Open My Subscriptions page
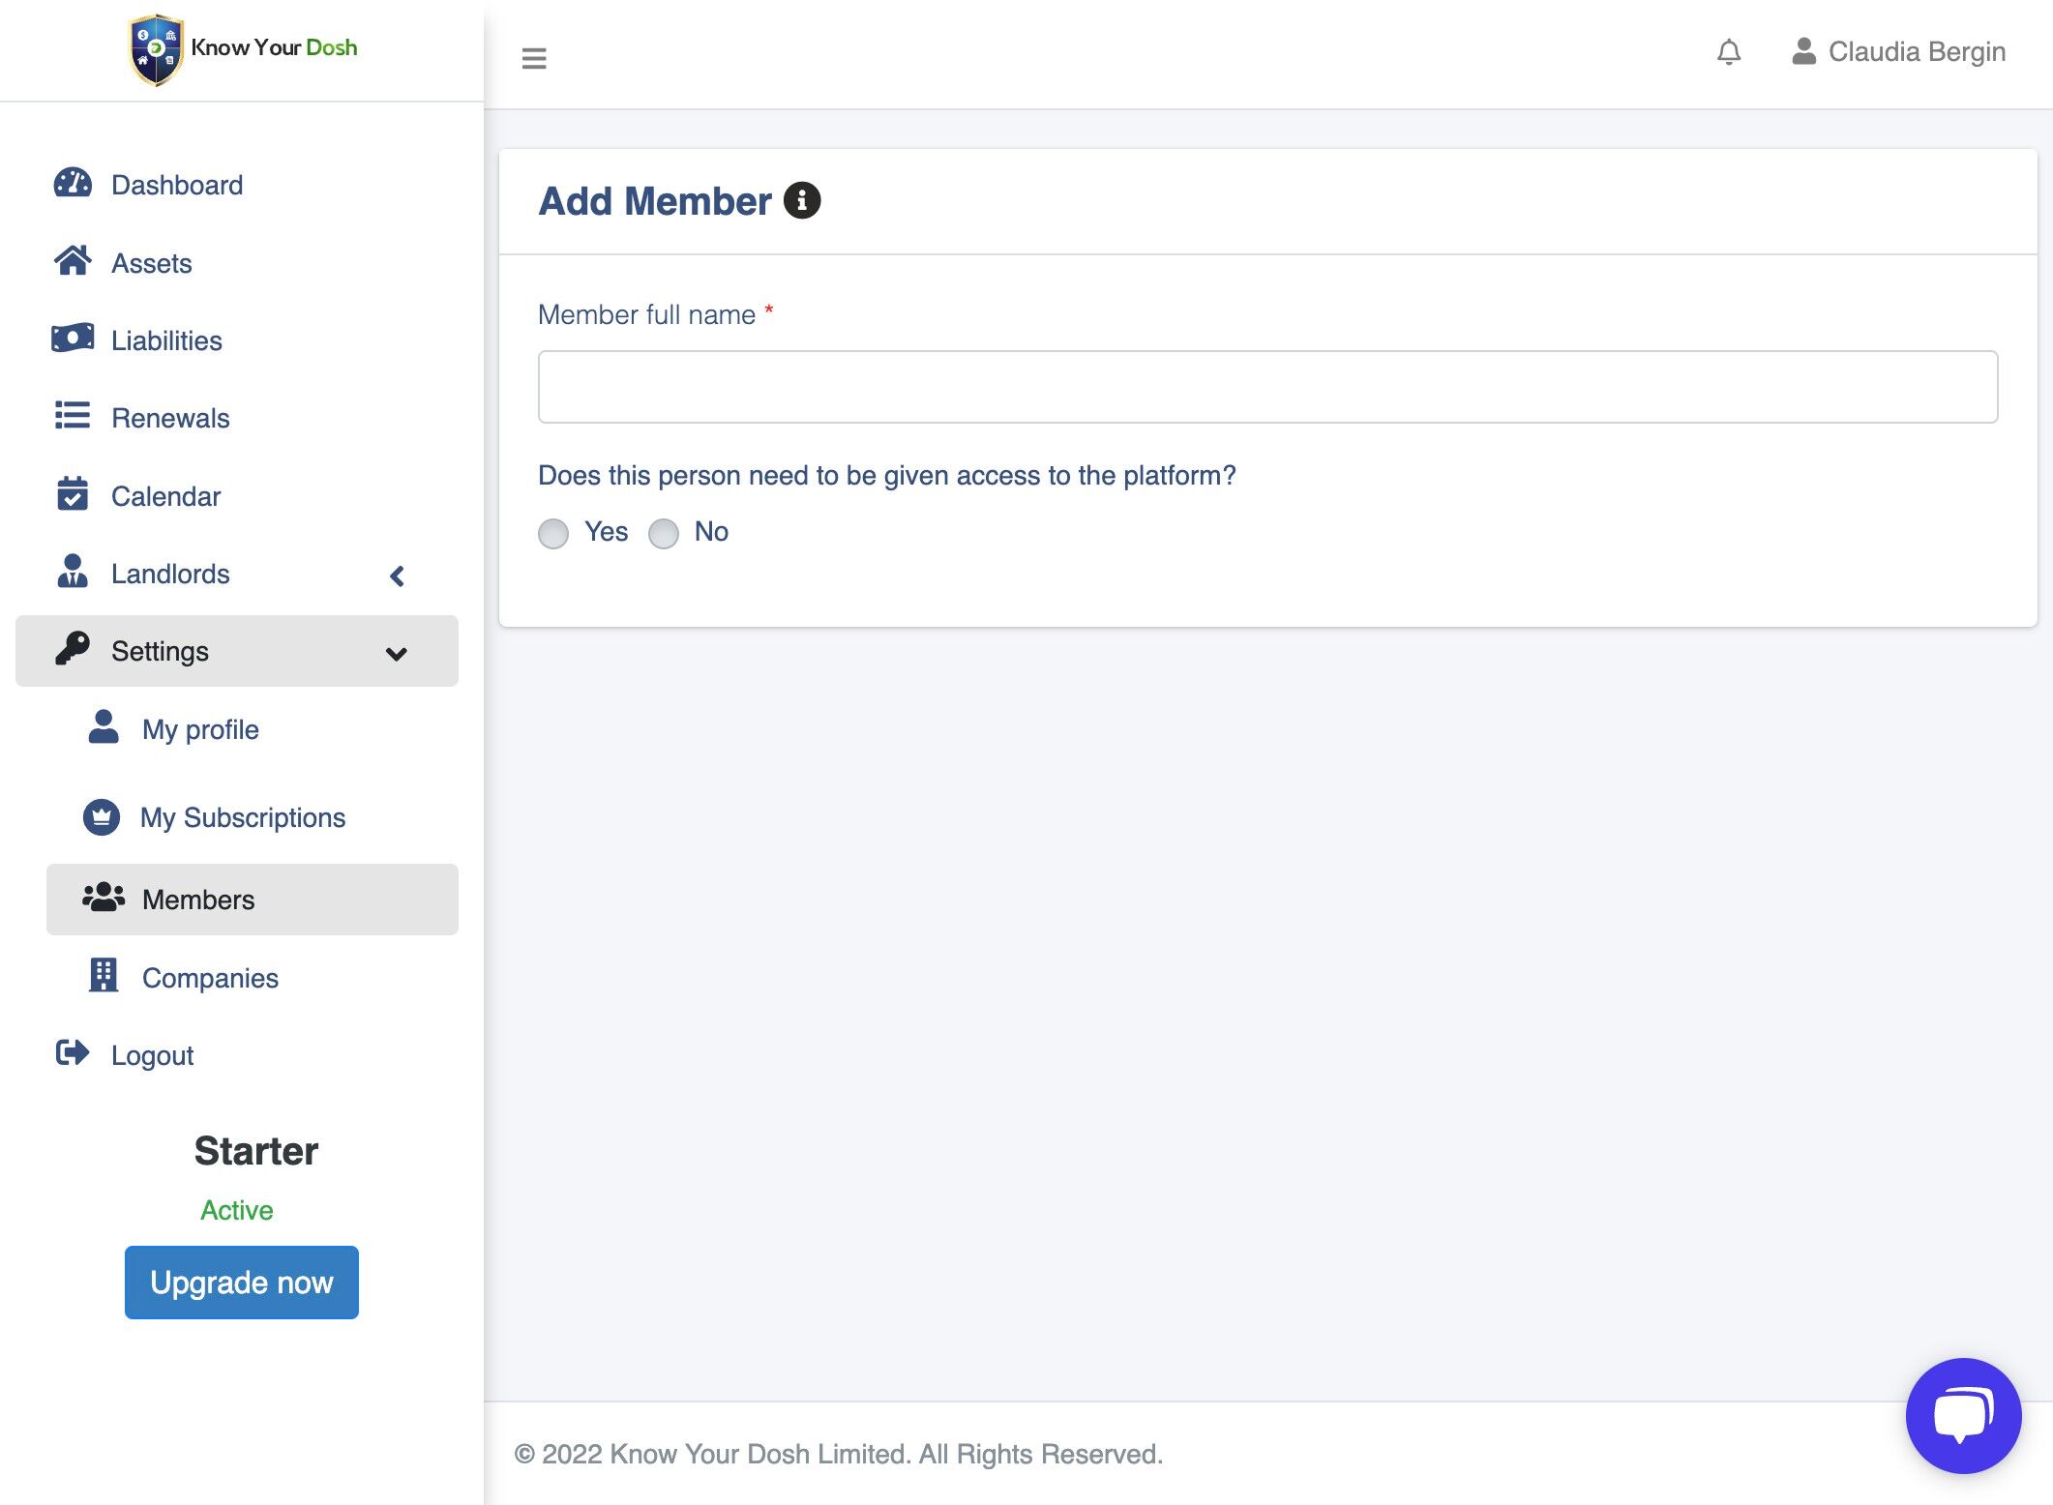Screen dimensions: 2053x1505 242,817
